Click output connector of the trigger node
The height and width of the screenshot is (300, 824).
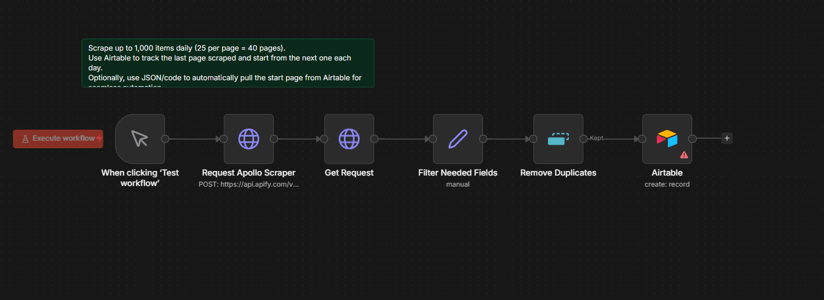165,138
